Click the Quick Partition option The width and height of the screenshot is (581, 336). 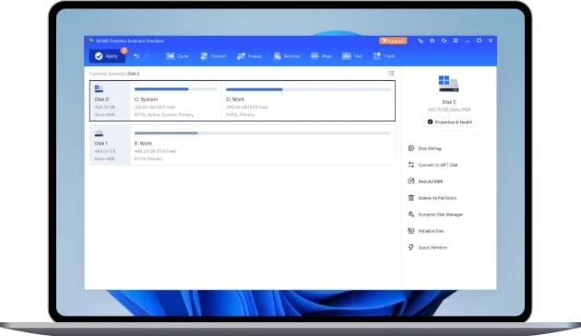427,248
